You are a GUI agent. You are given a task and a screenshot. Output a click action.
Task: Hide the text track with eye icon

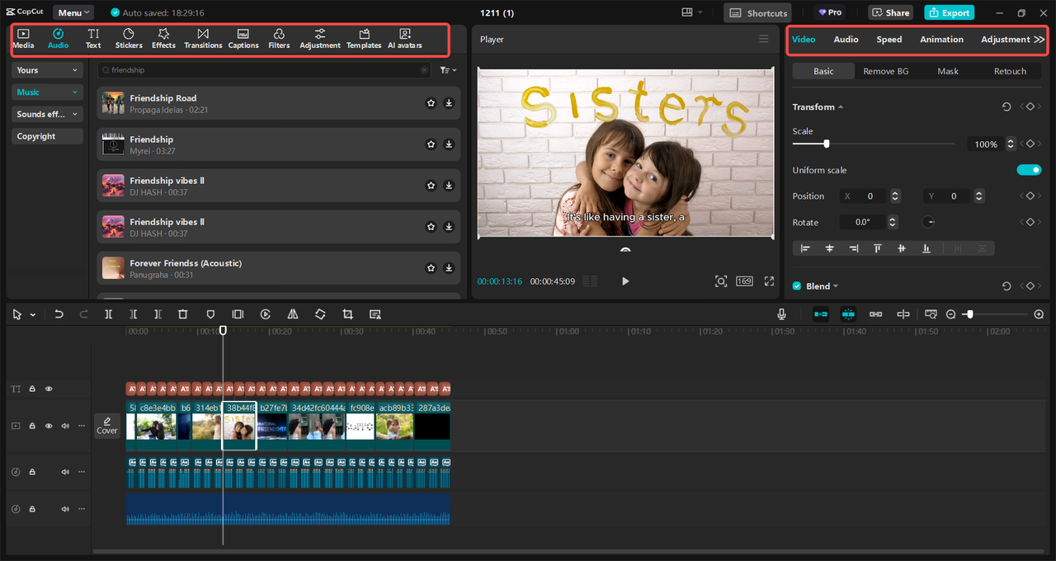point(49,389)
